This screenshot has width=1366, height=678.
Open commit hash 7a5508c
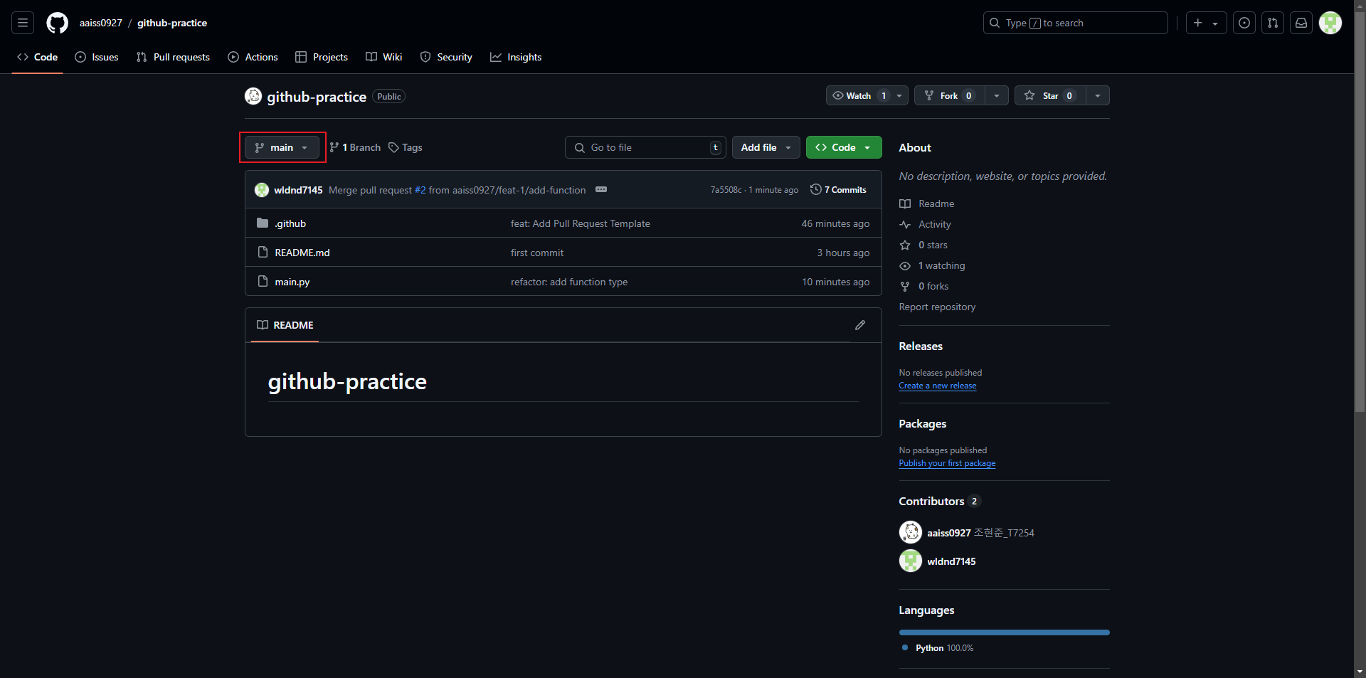[x=726, y=190]
